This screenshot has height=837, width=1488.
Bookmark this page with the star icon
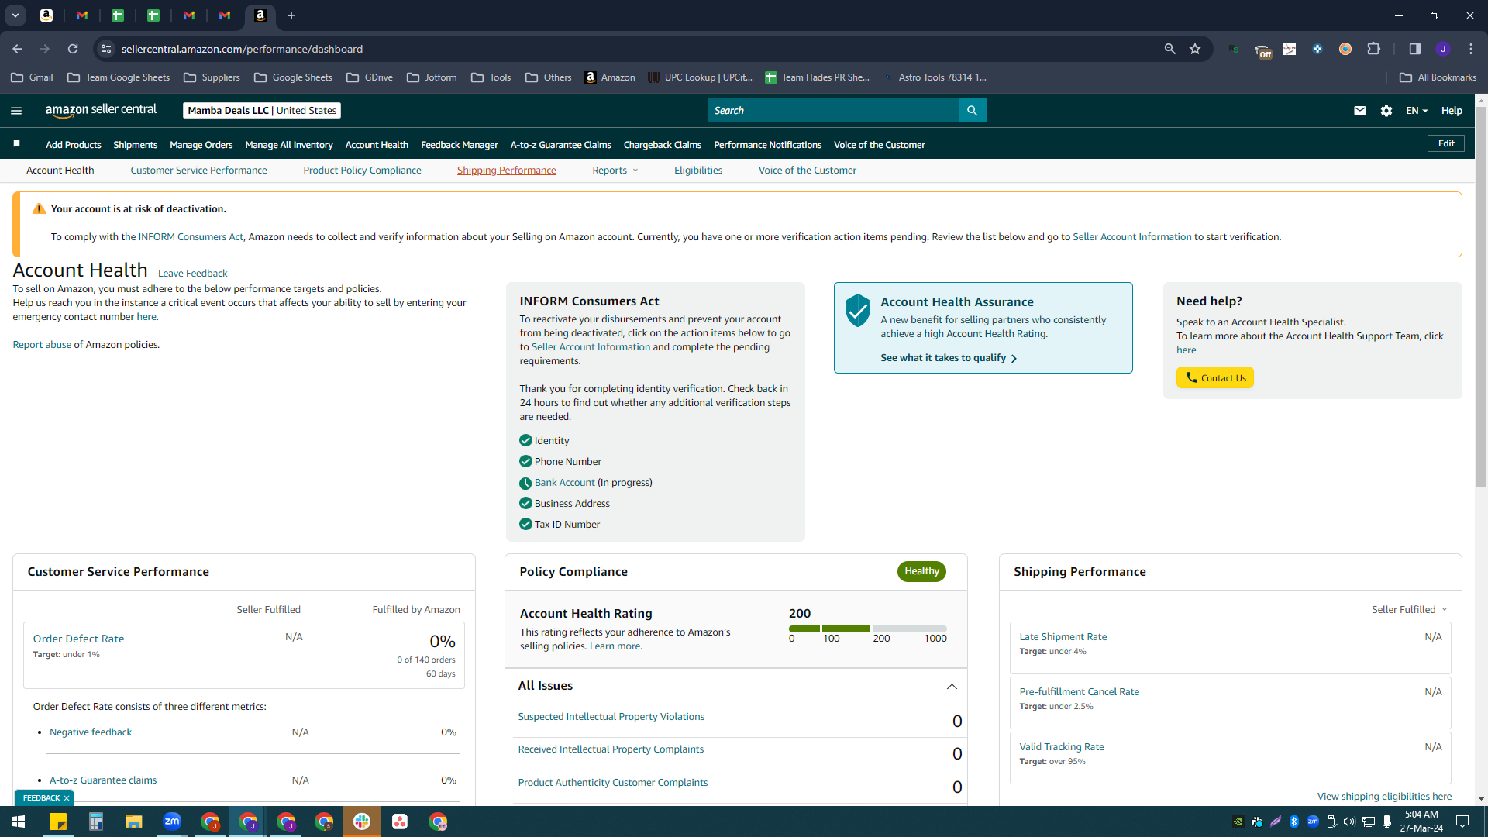tap(1195, 49)
